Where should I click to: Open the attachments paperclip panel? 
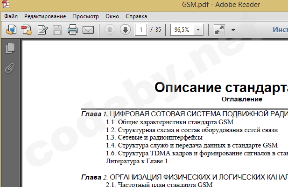[x=9, y=68]
